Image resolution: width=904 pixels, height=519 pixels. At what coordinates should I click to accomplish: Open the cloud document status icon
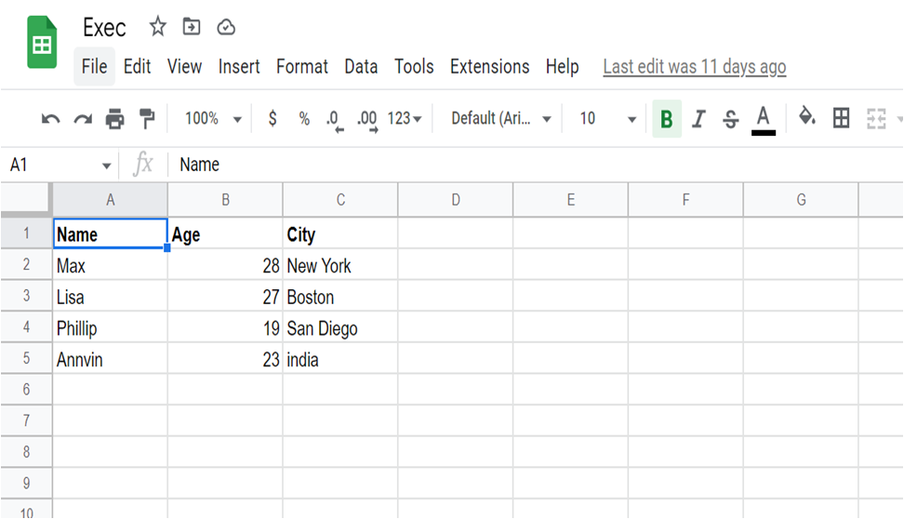(226, 27)
